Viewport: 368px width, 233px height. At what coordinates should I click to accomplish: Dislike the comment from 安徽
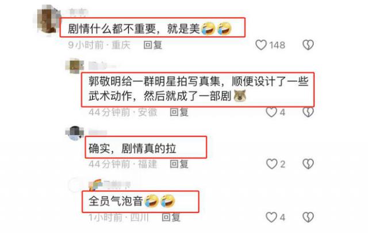308,112
